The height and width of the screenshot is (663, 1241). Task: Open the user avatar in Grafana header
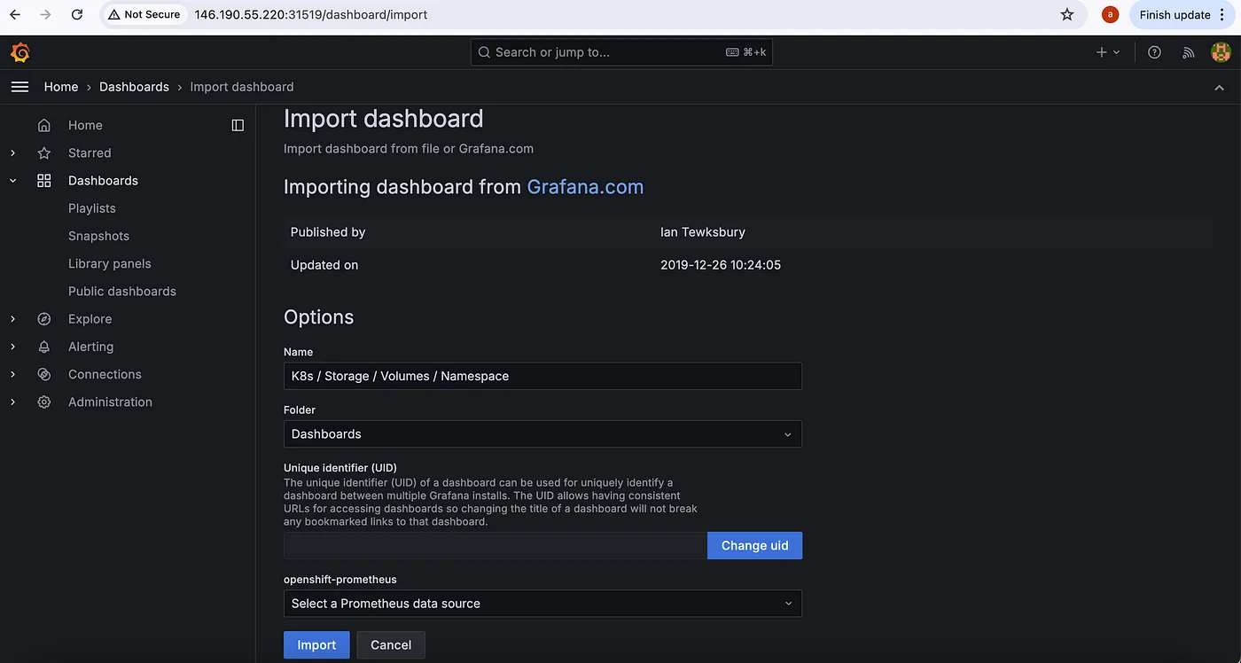pyautogui.click(x=1221, y=52)
